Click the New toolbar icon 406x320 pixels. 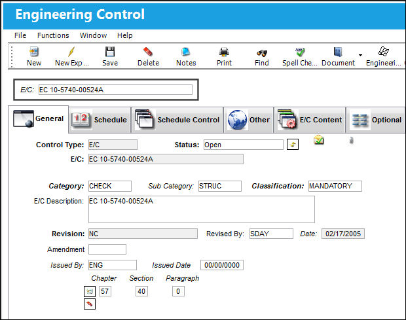tap(34, 52)
